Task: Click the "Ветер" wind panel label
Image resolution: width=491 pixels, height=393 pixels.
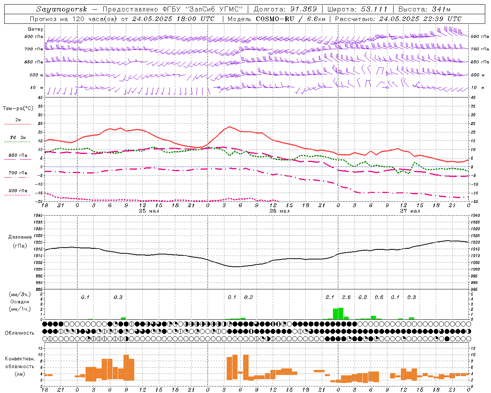Action: point(36,29)
